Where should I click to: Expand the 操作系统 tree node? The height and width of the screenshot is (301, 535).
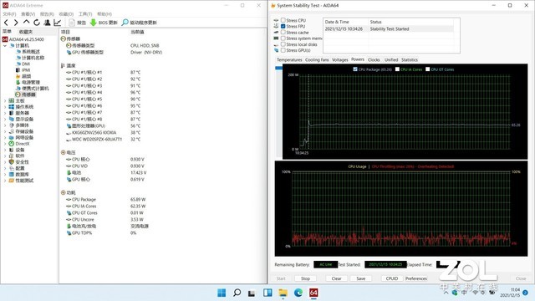click(5, 107)
